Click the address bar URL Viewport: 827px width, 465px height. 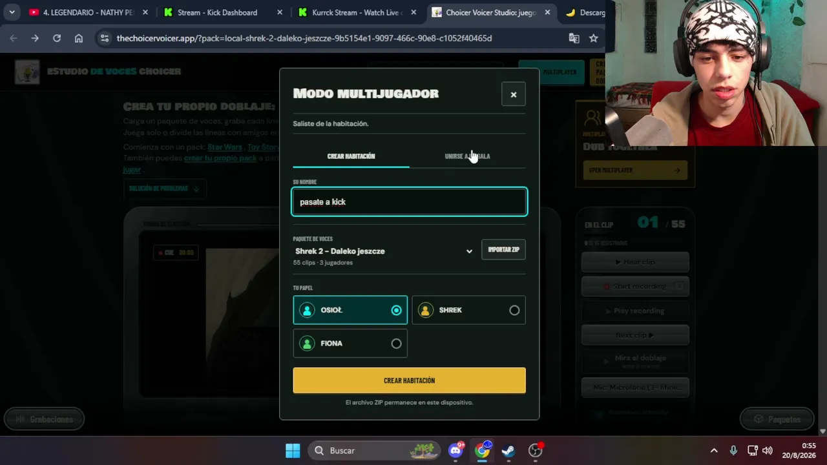304,38
